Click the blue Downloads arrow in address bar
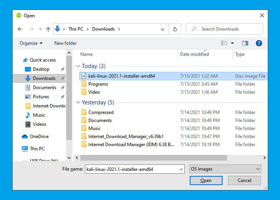280x200 pixels. tap(57, 29)
